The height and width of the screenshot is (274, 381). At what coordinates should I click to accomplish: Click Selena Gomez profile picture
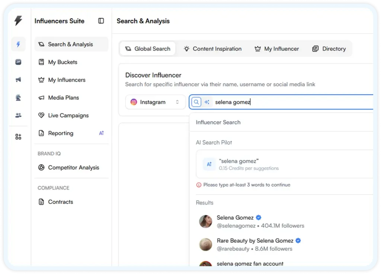[x=205, y=222]
